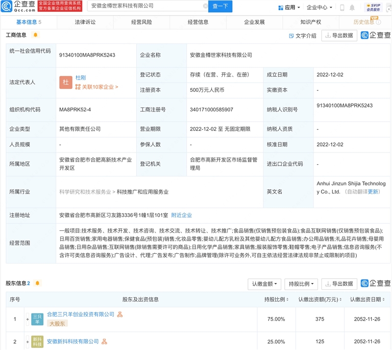392x350 pixels.
Task: Switch to the 知识产权 tab
Action: pos(311,22)
